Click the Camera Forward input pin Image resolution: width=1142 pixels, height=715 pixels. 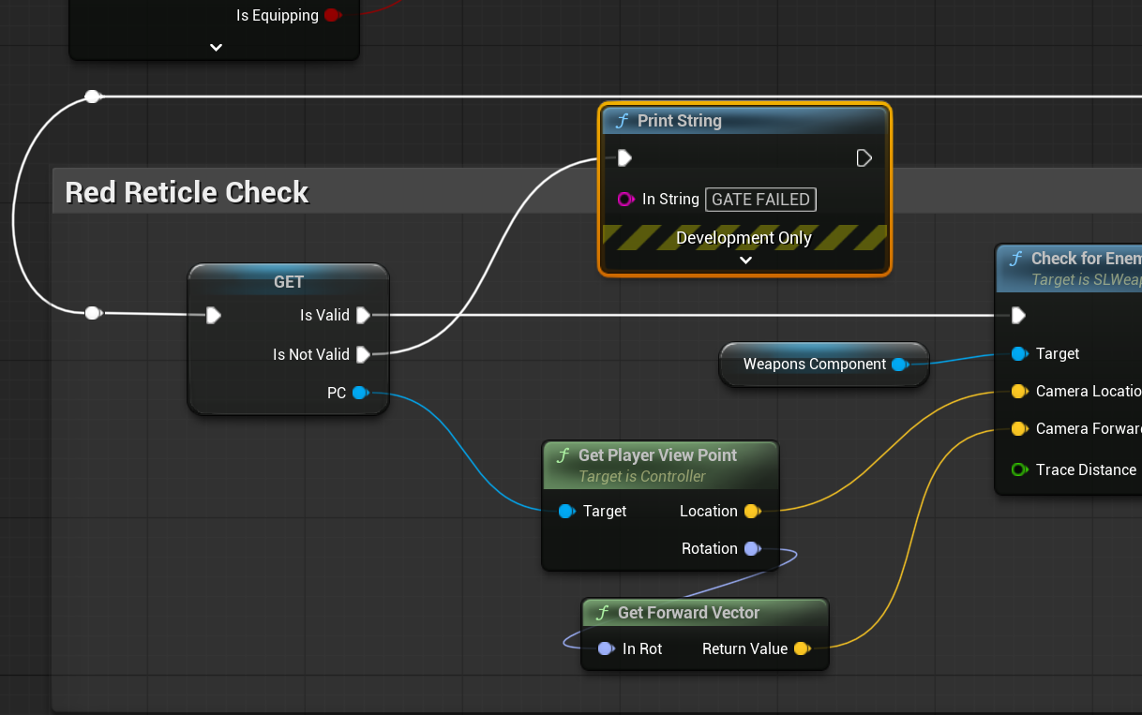1019,428
